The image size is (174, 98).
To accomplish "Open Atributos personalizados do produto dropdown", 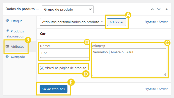I will tap(72, 22).
